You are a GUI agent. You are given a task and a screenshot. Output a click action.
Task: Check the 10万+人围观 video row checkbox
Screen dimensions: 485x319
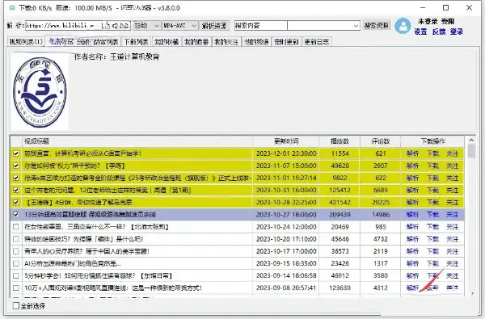pos(16,288)
